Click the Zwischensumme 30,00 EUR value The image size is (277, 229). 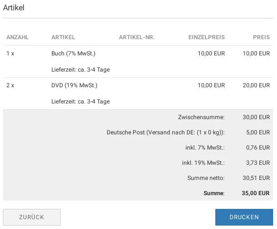[256, 117]
